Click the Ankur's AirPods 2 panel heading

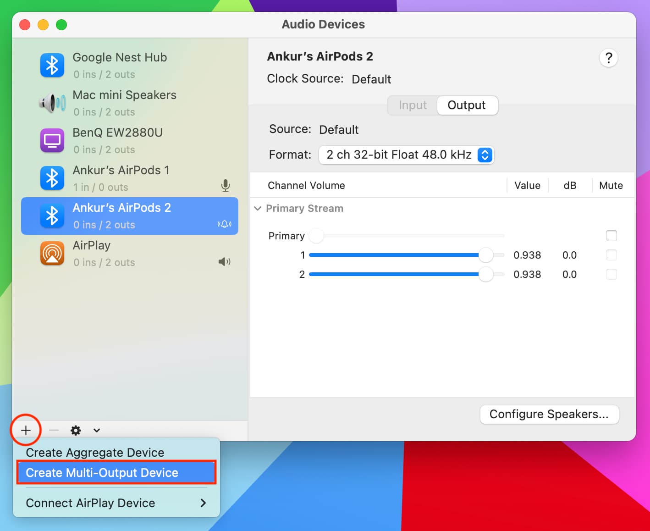click(320, 56)
